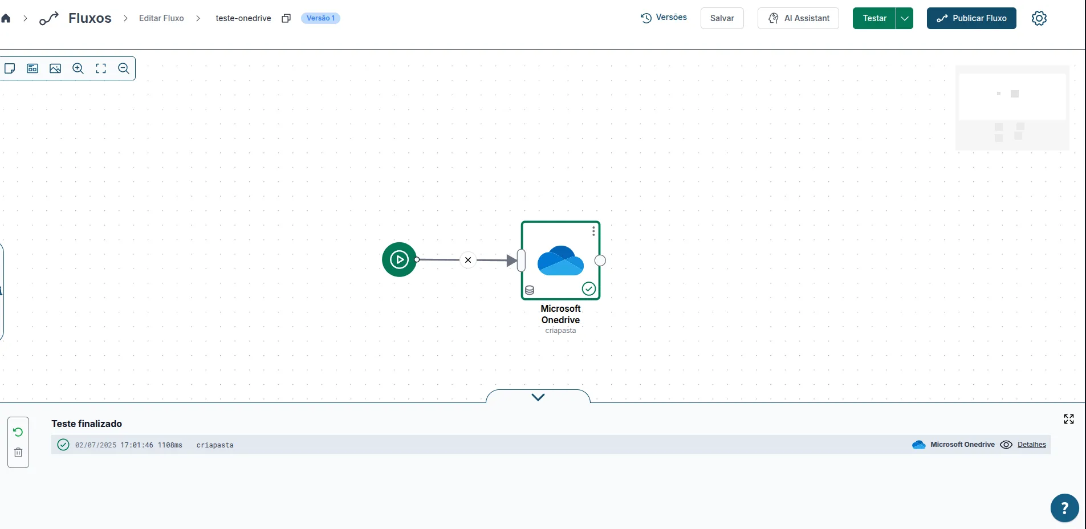This screenshot has height=529, width=1086.
Task: Click the teste-onedrive flow name
Action: pos(243,18)
